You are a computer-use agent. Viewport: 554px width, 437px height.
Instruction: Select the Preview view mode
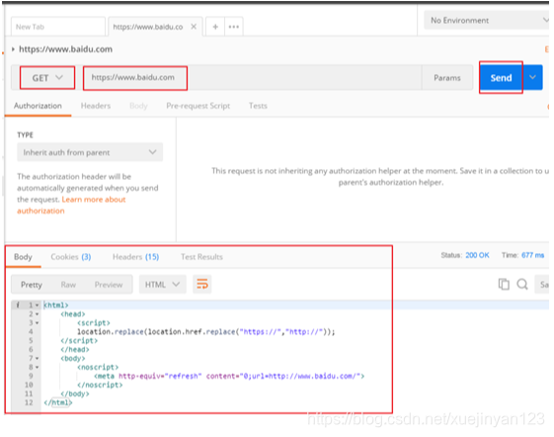point(109,285)
